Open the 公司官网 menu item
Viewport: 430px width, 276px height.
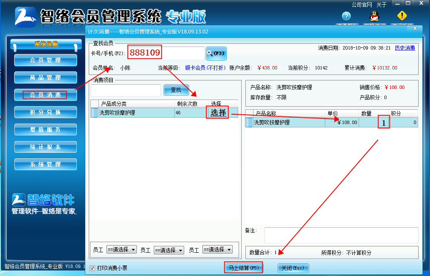click(362, 3)
